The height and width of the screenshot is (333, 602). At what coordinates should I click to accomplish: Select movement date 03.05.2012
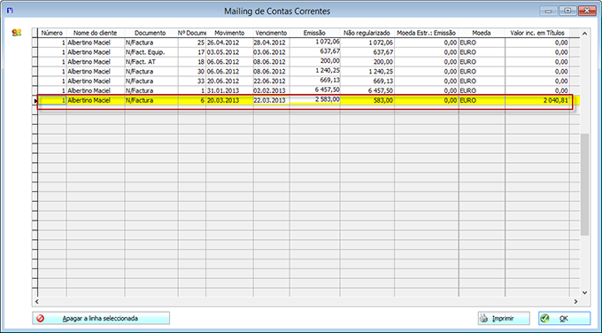(229, 52)
